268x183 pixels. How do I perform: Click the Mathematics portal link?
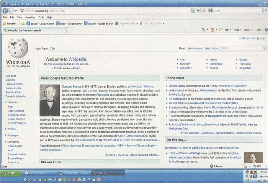[x=216, y=64]
